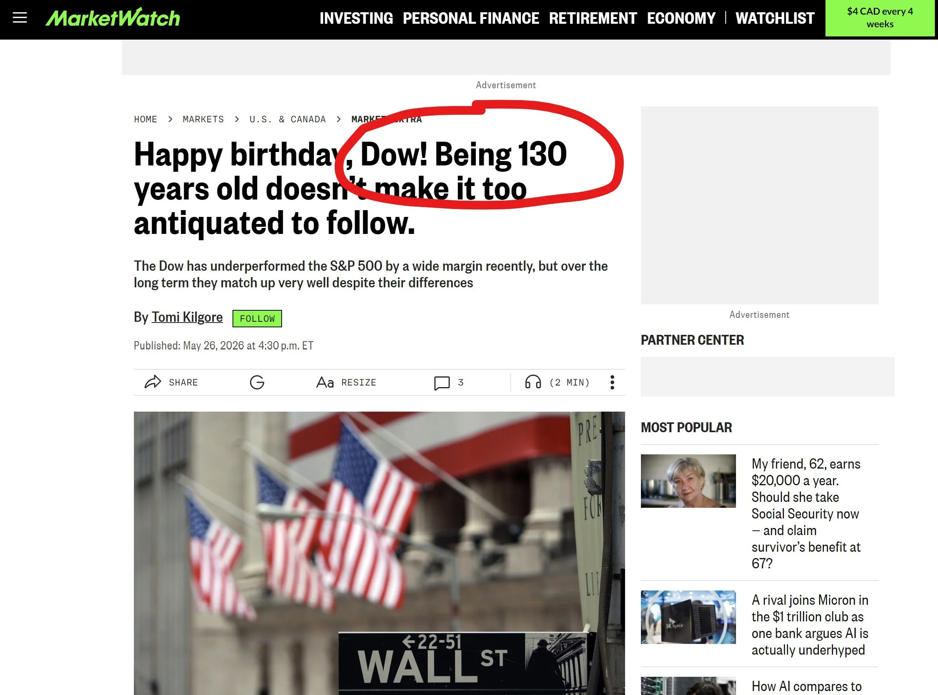This screenshot has height=695, width=938.
Task: Open thumbnail of woman, Social Security article
Action: (688, 481)
